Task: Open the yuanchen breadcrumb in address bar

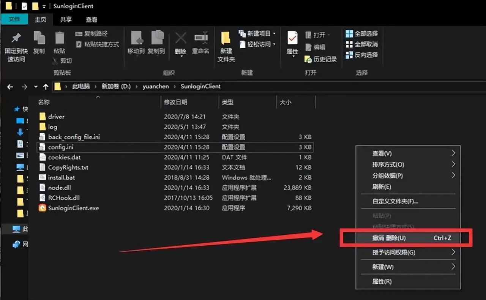Action: pyautogui.click(x=156, y=87)
